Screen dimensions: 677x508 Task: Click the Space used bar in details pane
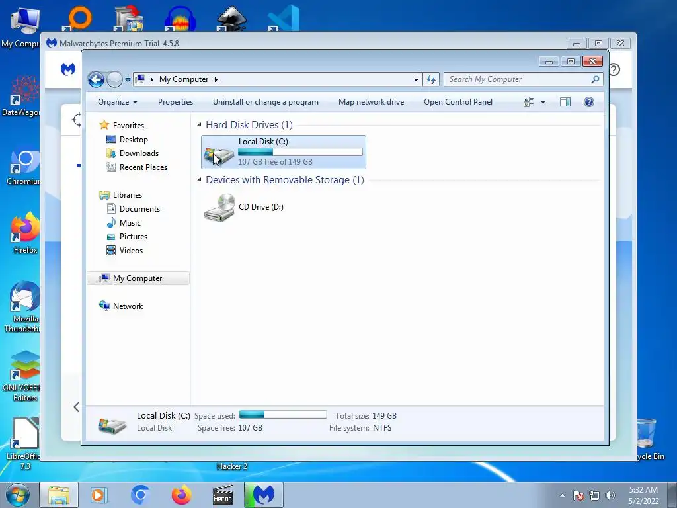(x=283, y=415)
